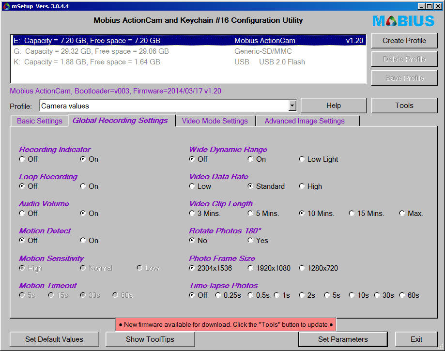
Task: Open the Video Mode Settings tab
Action: click(x=215, y=121)
